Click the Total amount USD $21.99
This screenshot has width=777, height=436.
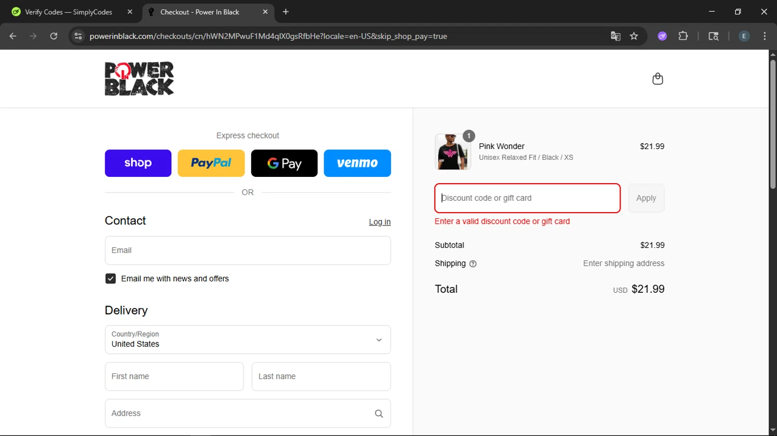tap(639, 289)
